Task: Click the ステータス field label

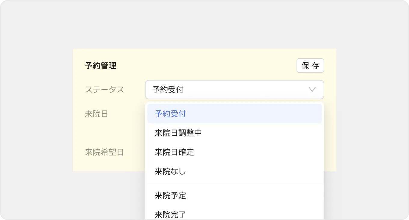Action: tap(104, 90)
